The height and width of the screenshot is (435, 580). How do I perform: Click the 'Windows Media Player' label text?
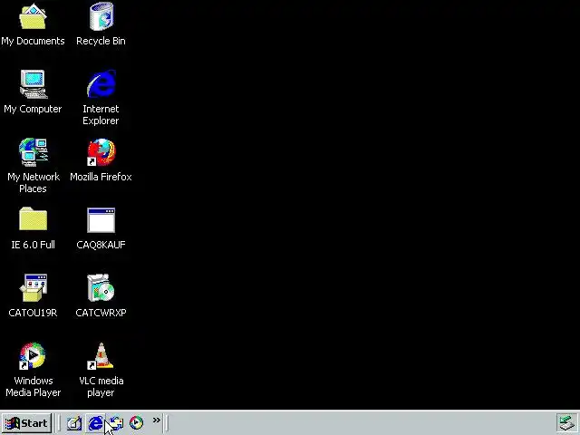[x=33, y=387]
